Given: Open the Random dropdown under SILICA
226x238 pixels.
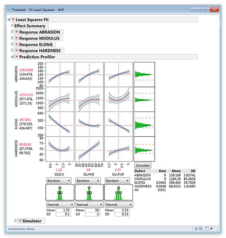Looking at the screenshot, I should click(x=59, y=181).
